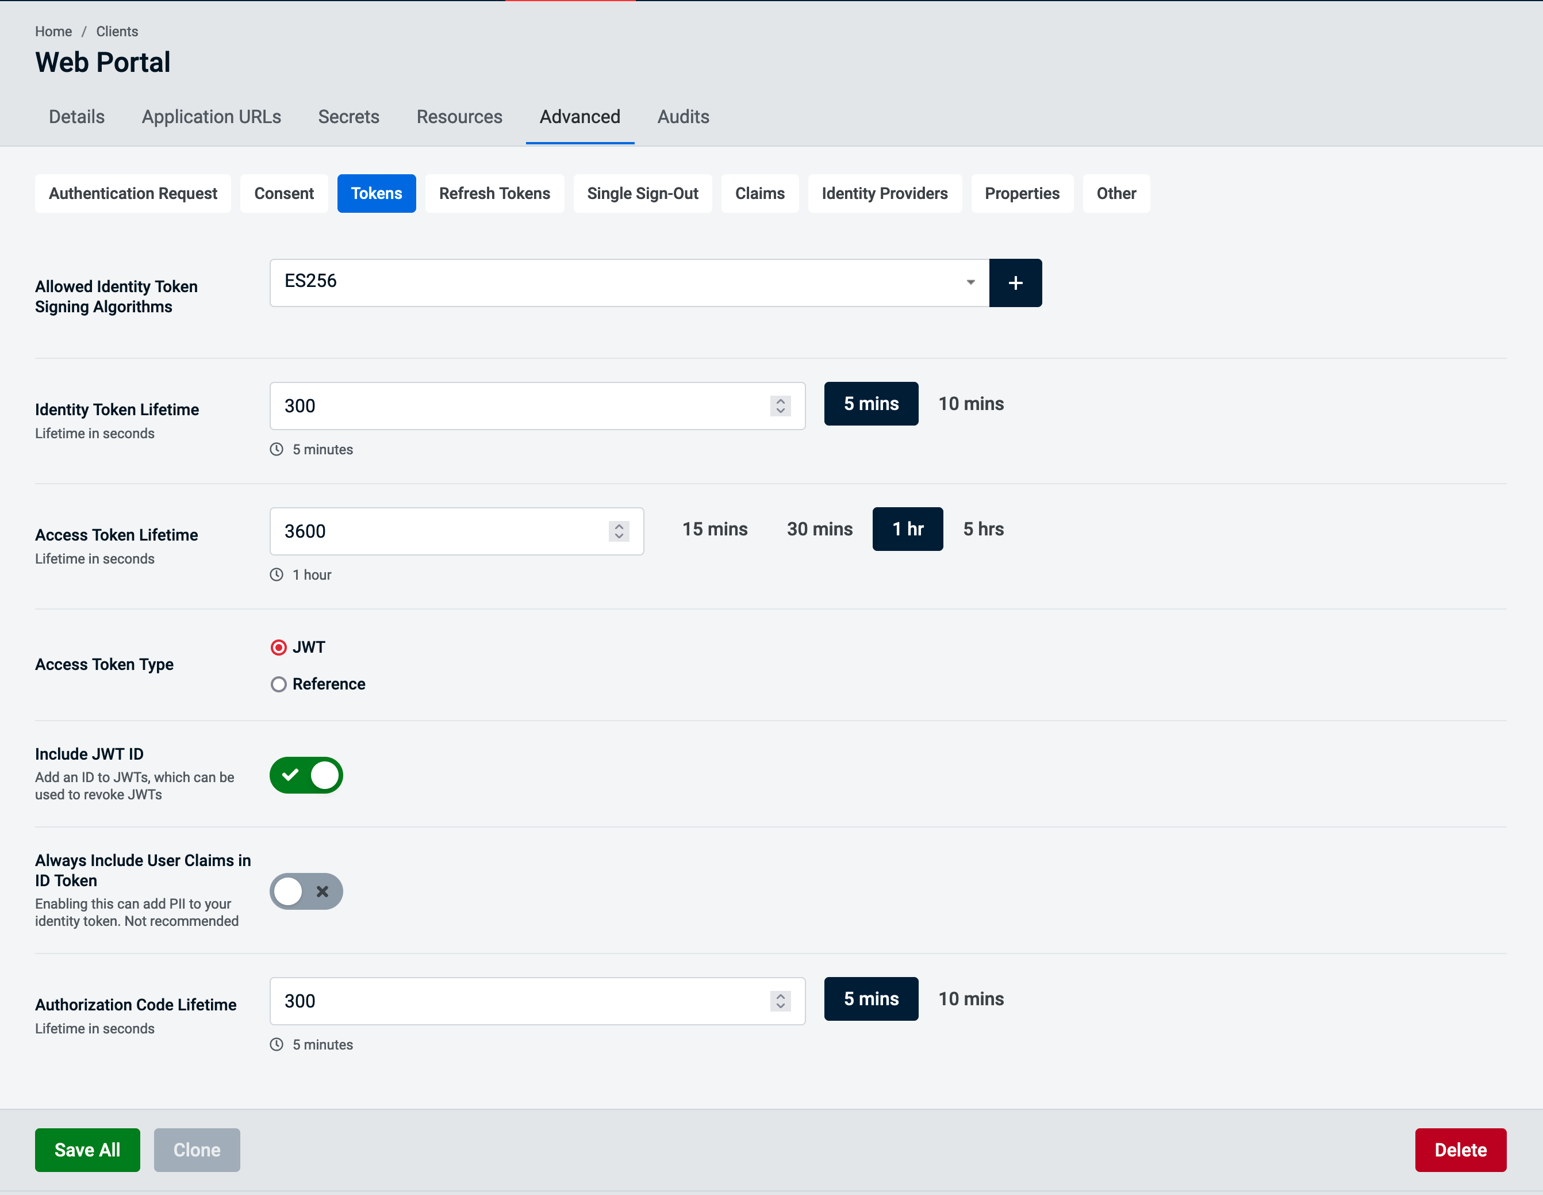Click the plus icon to add signing algorithm
This screenshot has height=1195, width=1543.
coord(1015,283)
